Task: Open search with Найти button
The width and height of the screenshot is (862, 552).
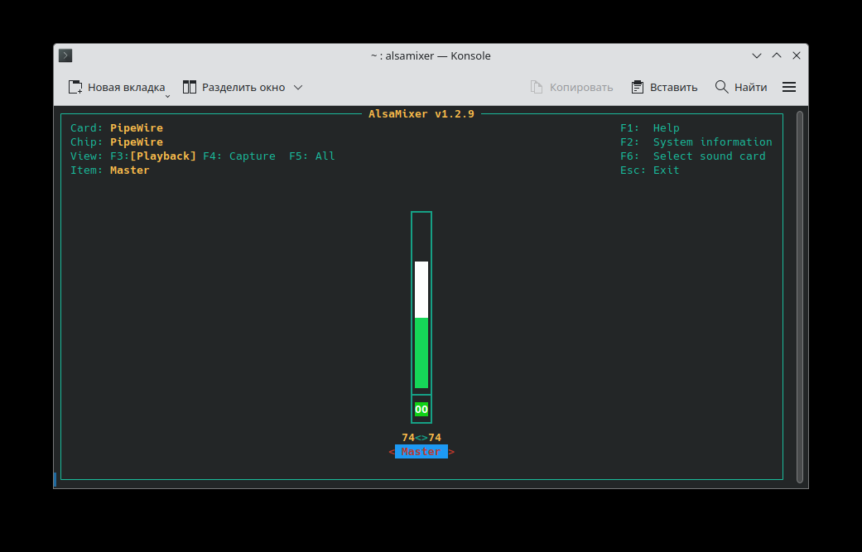Action: pos(740,87)
